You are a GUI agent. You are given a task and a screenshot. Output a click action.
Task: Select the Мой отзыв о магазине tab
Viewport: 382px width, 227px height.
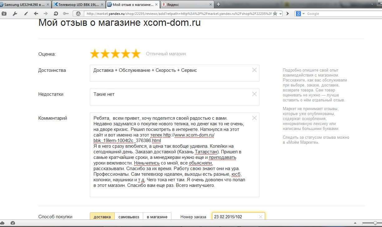pyautogui.click(x=133, y=5)
